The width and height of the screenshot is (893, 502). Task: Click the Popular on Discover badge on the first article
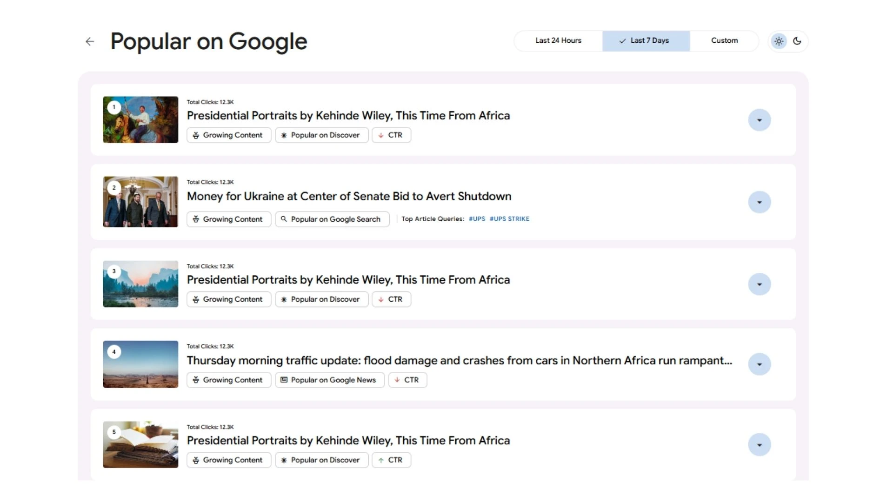tap(321, 135)
